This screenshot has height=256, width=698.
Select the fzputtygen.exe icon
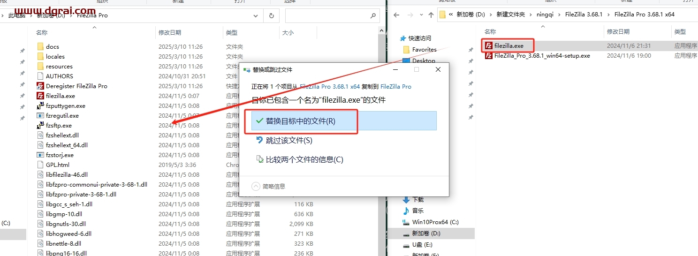40,105
